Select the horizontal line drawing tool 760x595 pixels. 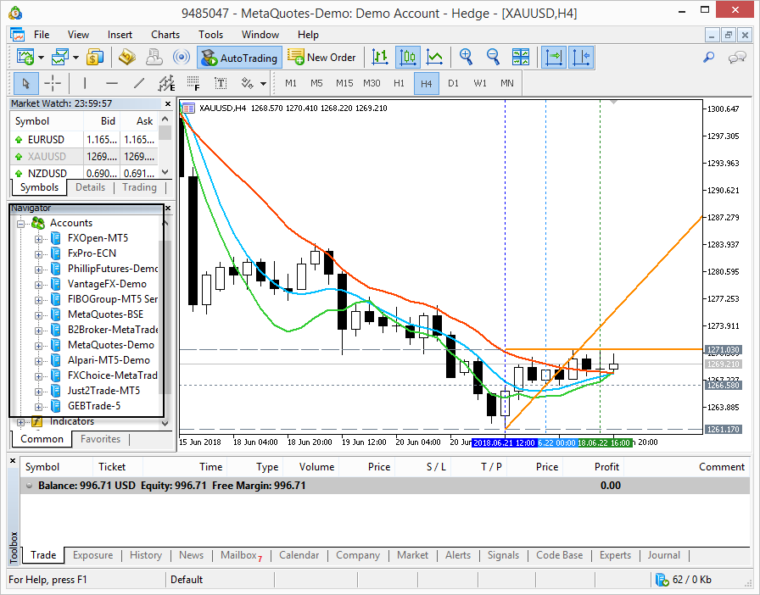pyautogui.click(x=112, y=83)
